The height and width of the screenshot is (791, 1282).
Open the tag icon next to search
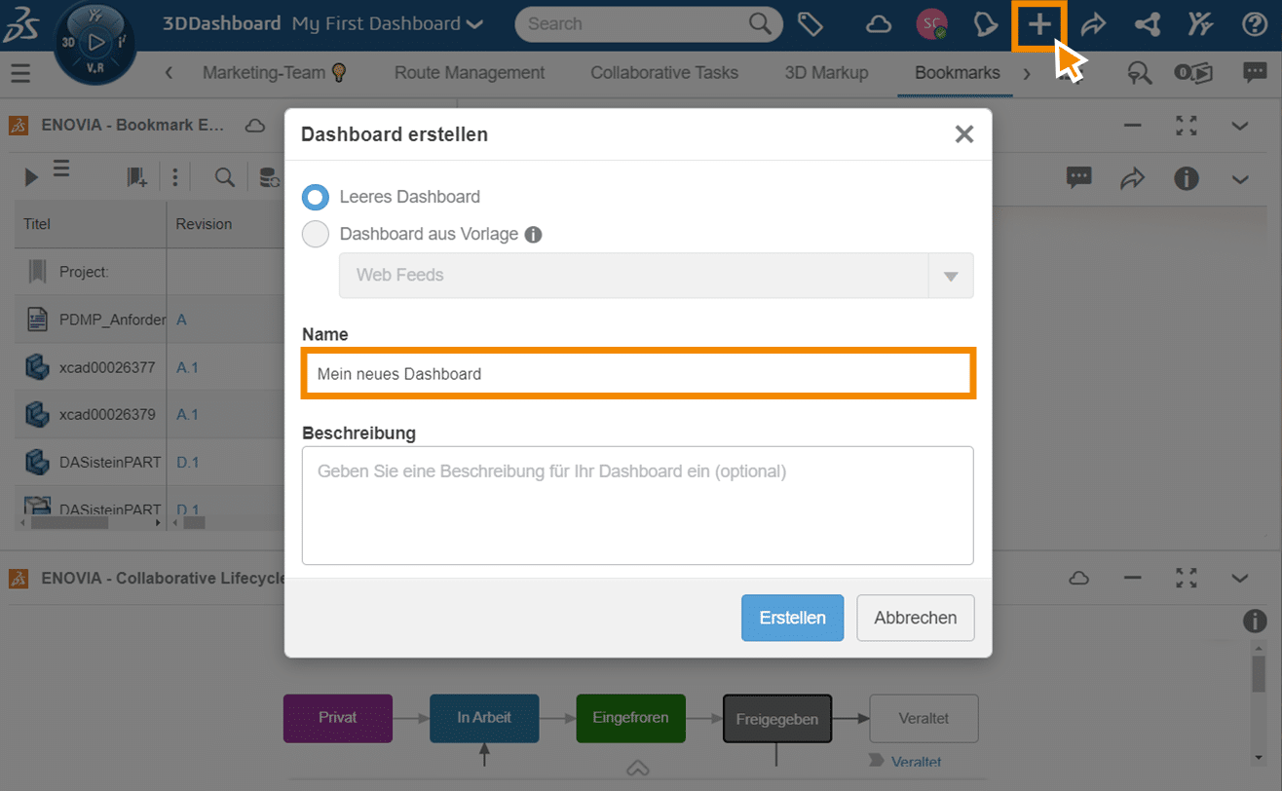[811, 24]
